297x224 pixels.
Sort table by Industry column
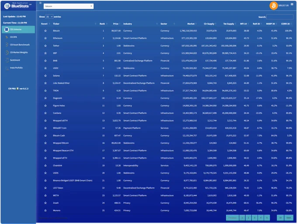[x=128, y=24]
